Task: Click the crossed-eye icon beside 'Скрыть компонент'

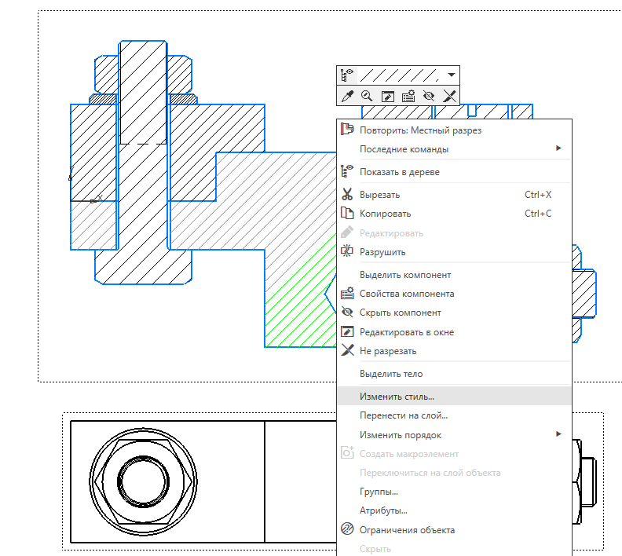Action: point(347,313)
